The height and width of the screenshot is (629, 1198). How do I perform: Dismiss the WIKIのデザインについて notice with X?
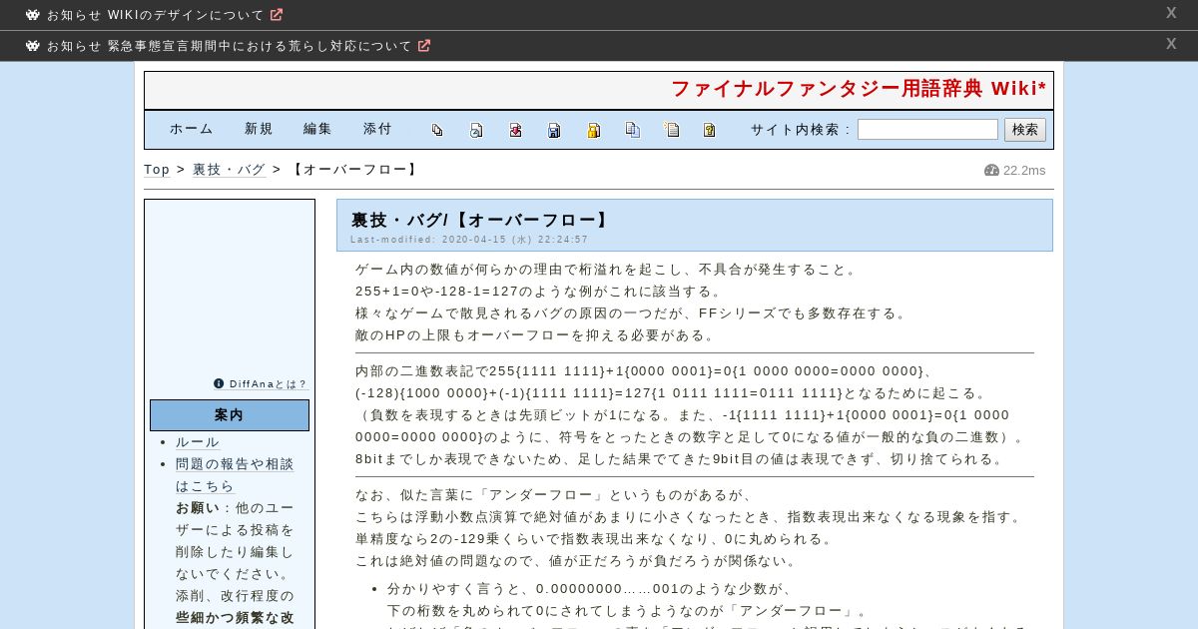pos(1171,13)
